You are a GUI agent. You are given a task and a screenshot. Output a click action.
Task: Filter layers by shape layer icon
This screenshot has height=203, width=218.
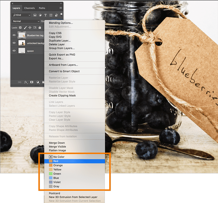[x=51, y=15]
